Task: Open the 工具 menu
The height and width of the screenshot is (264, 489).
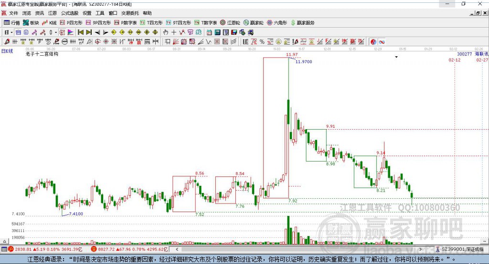Action: (100, 13)
